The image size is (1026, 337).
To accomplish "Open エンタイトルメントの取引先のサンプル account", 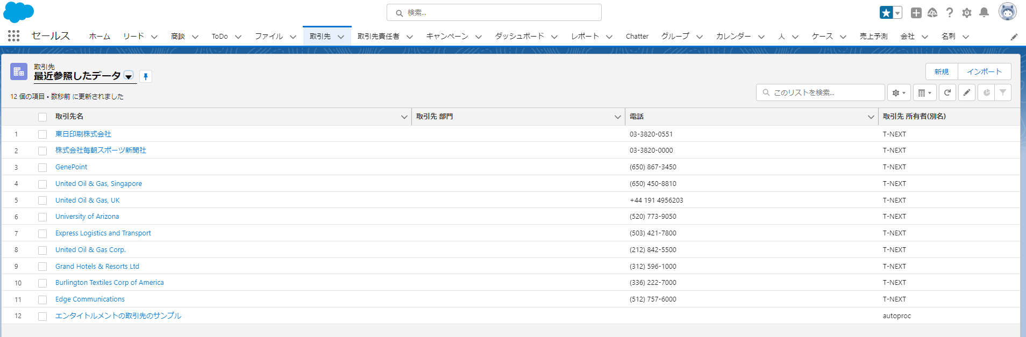I will (x=118, y=316).
